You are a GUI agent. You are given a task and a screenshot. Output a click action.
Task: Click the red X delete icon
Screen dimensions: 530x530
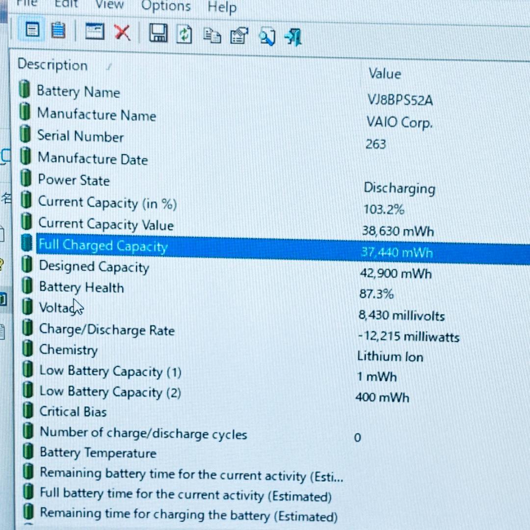[x=123, y=33]
